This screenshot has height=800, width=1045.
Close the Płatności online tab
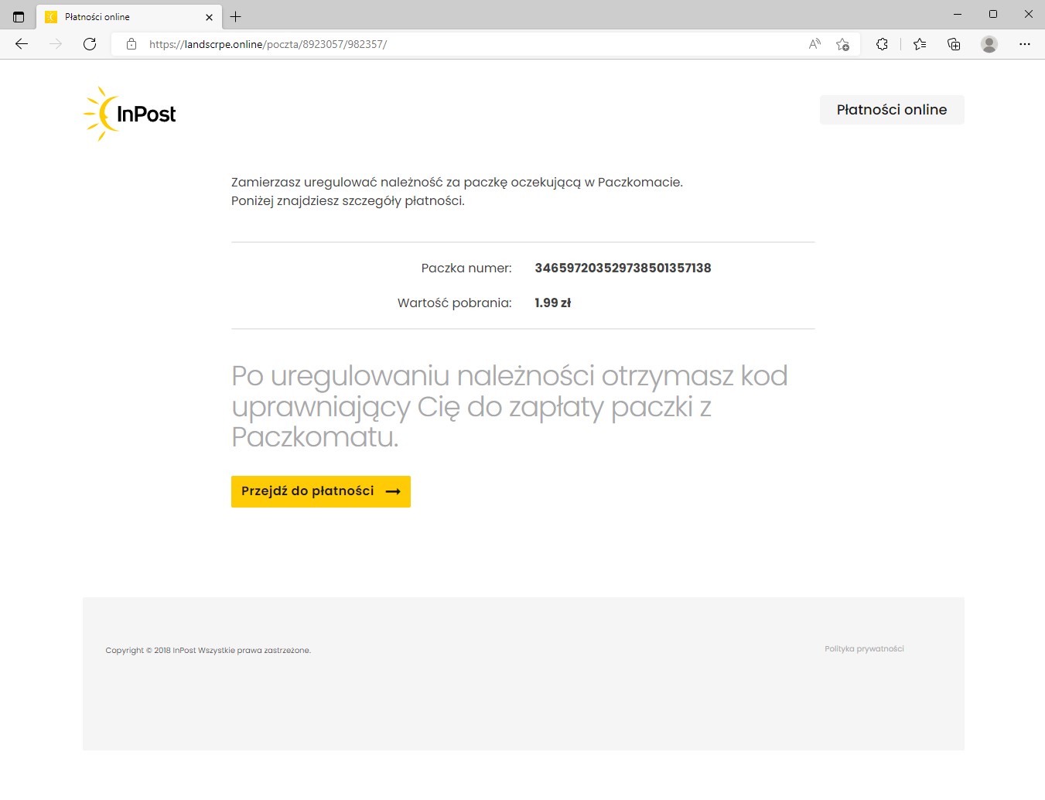pos(209,17)
